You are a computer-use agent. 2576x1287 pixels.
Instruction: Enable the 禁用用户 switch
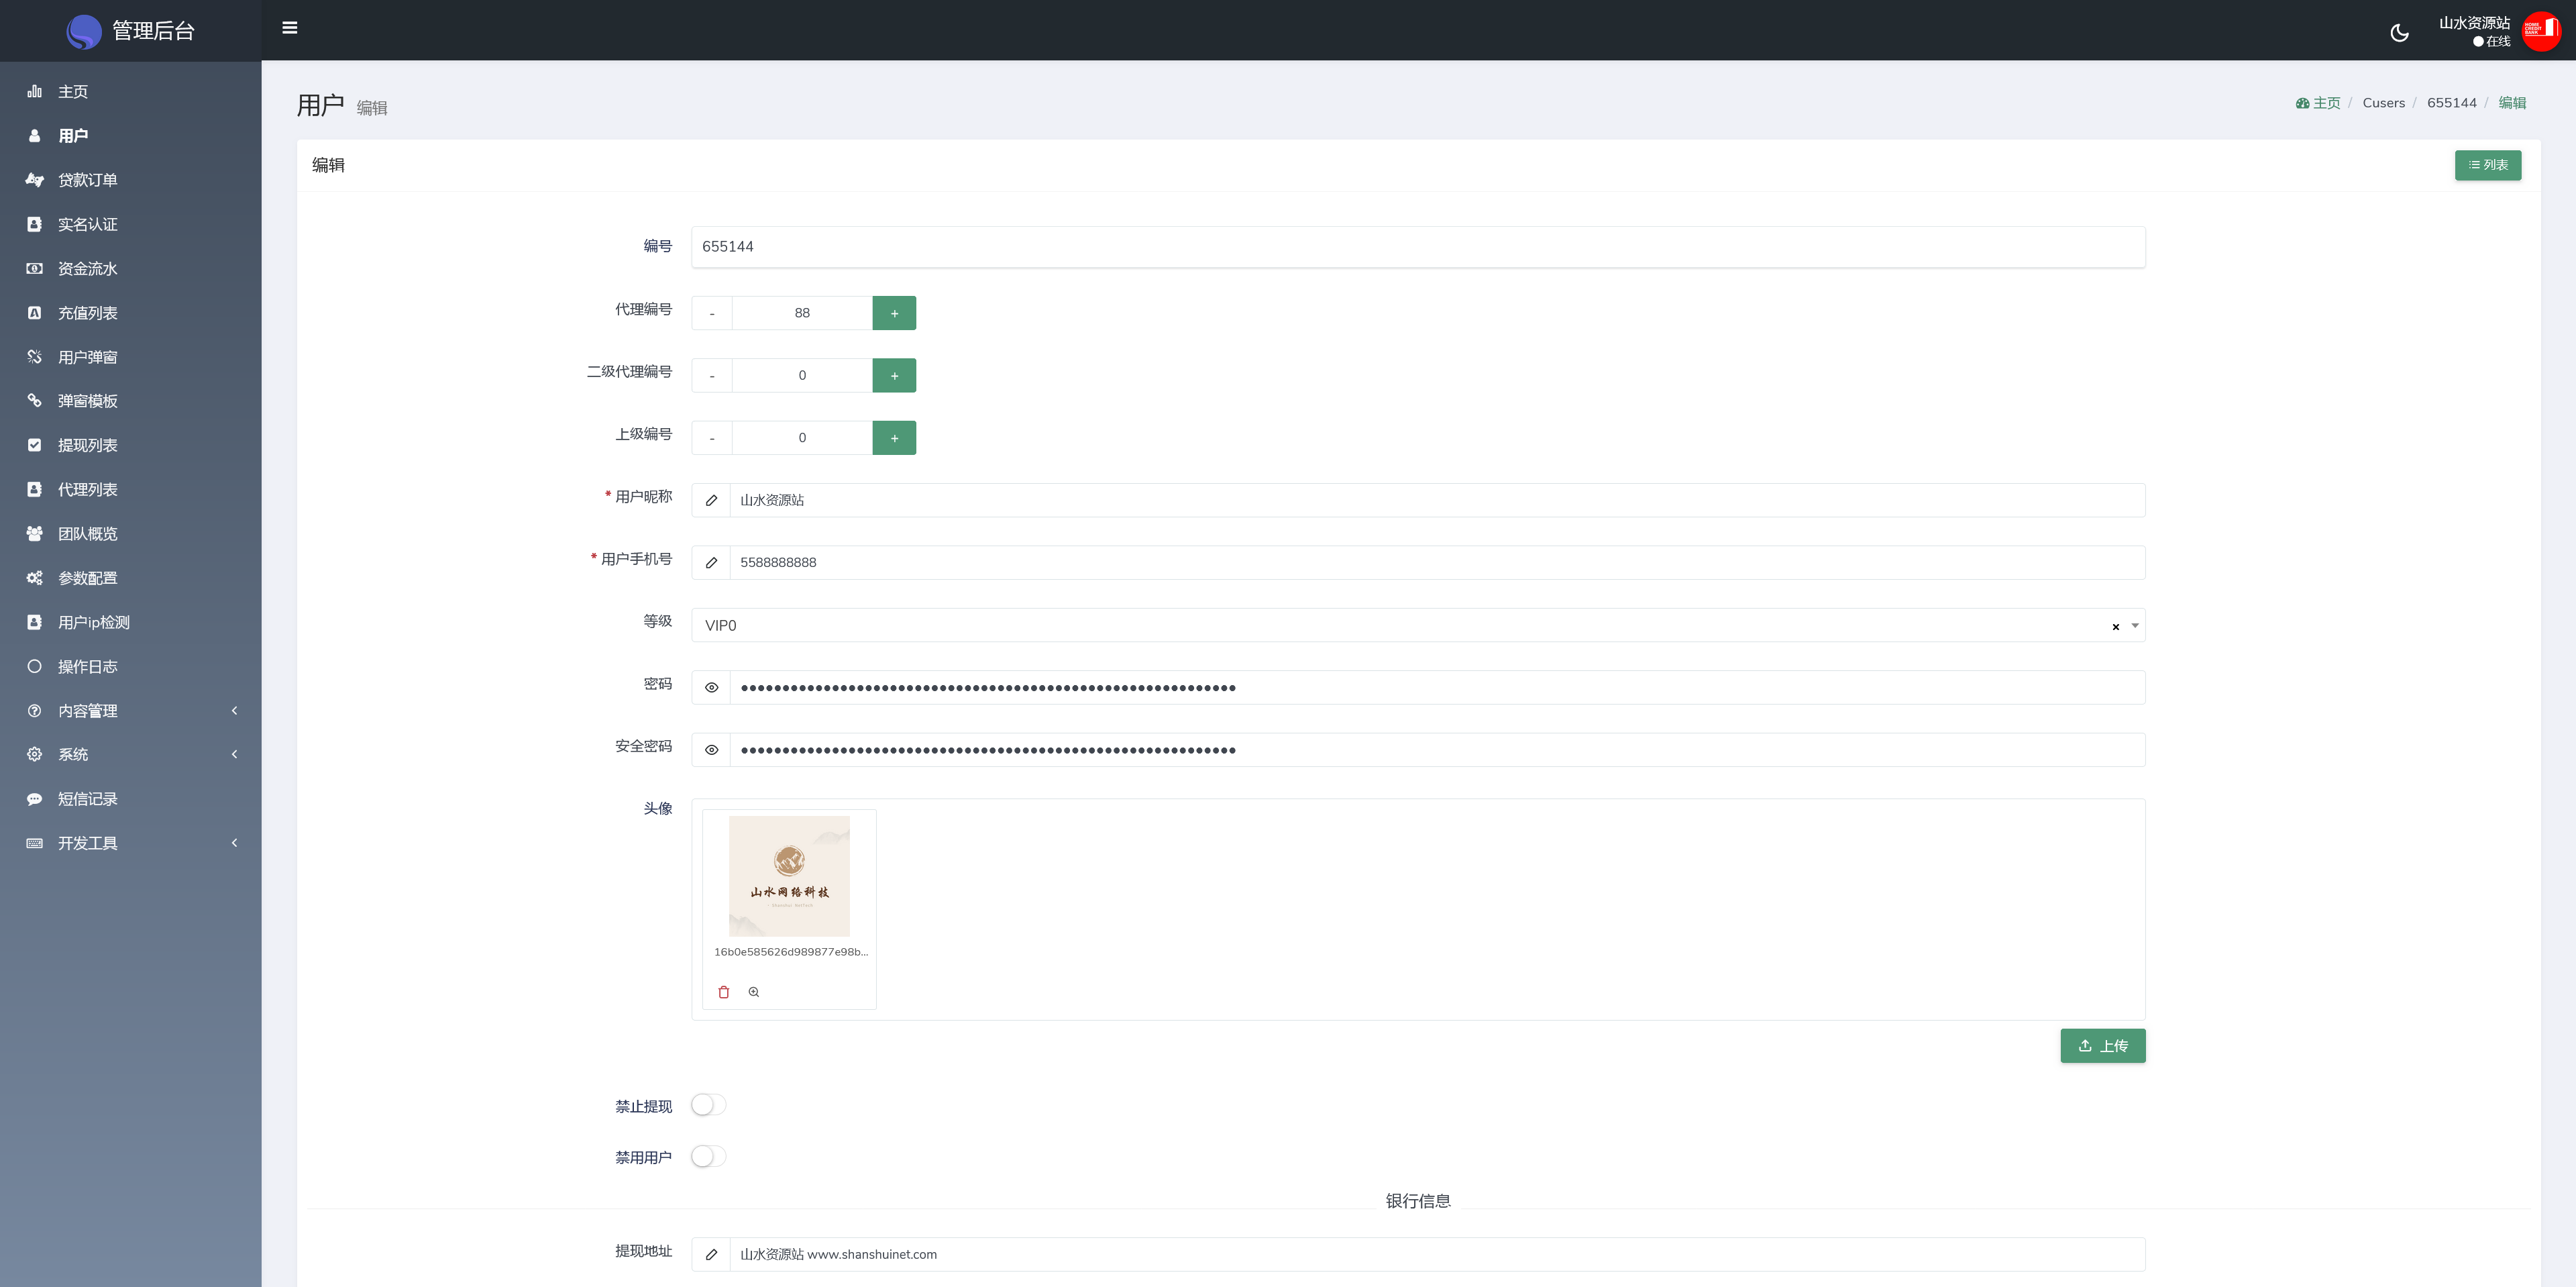click(708, 1156)
